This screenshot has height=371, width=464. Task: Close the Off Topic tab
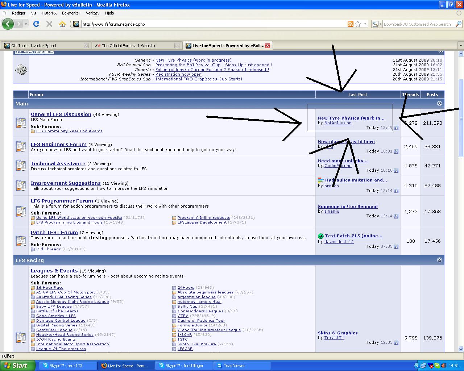(86, 46)
